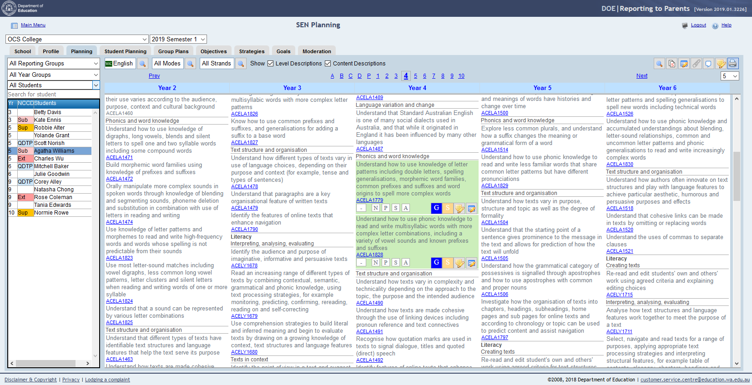Expand the 2019 Semester 1 dropdown
This screenshot has width=752, height=385.
click(x=178, y=40)
